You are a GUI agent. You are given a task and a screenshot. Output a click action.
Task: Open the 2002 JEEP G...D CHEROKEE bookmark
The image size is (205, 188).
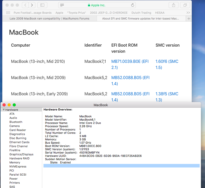coord(109,13)
